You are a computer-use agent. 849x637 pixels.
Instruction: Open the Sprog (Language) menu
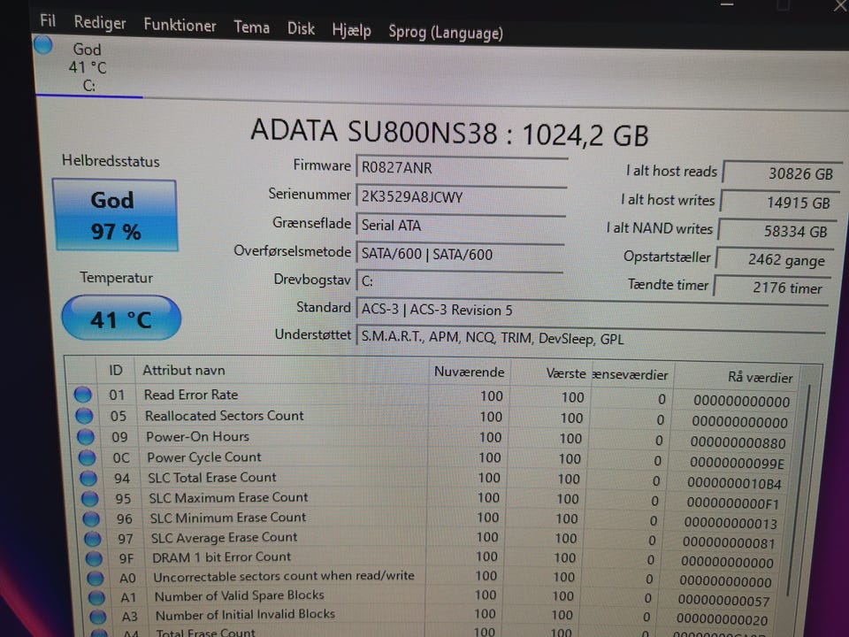[446, 33]
